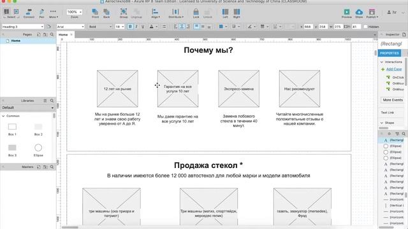The width and height of the screenshot is (408, 229).
Task: Add a master in Masters panel
Action: pos(38,167)
